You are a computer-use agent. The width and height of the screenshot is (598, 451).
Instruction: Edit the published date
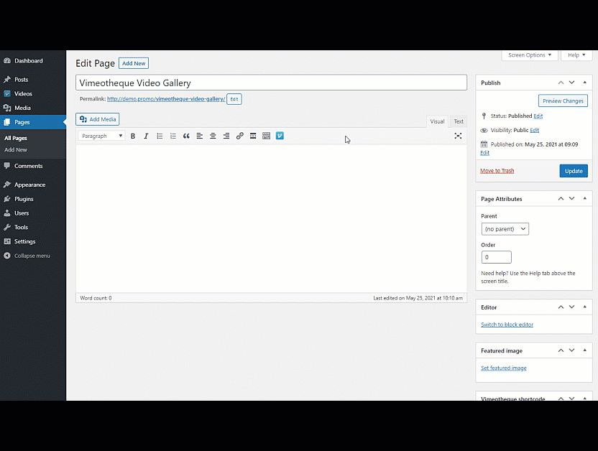pos(484,153)
